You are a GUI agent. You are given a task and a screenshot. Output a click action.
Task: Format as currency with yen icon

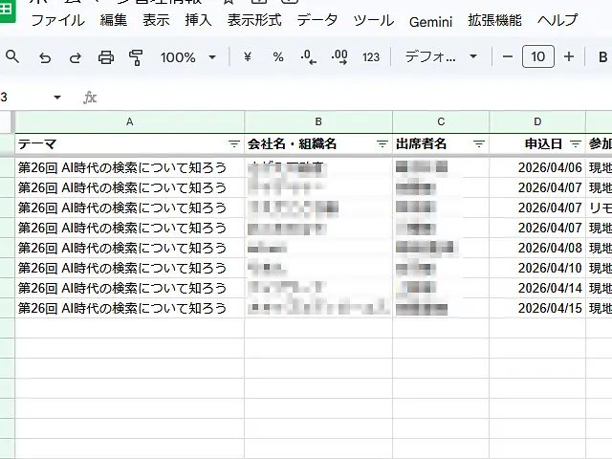(x=248, y=57)
